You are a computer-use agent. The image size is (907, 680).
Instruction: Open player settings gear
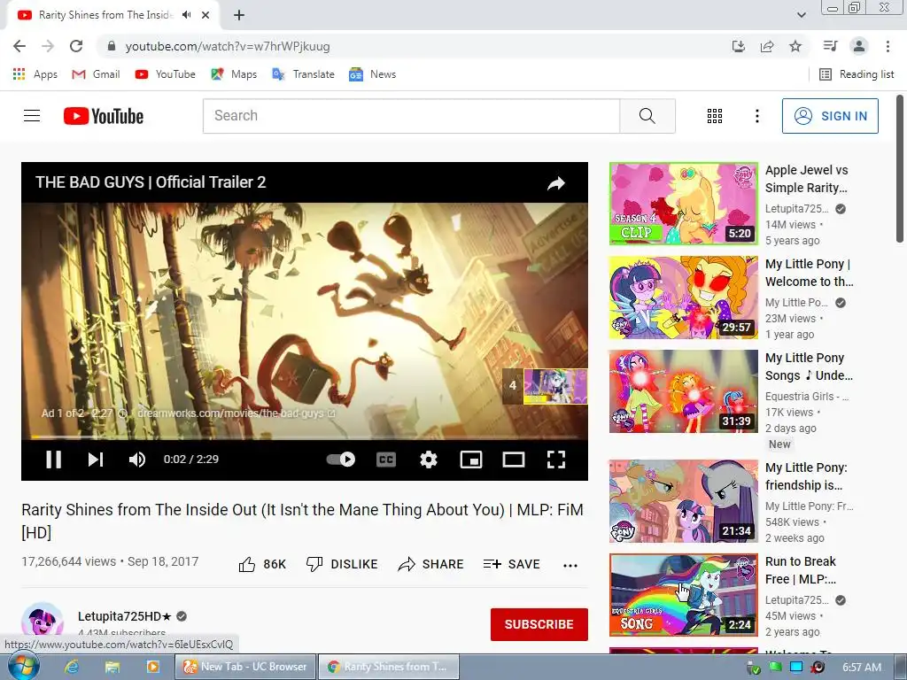(x=429, y=460)
